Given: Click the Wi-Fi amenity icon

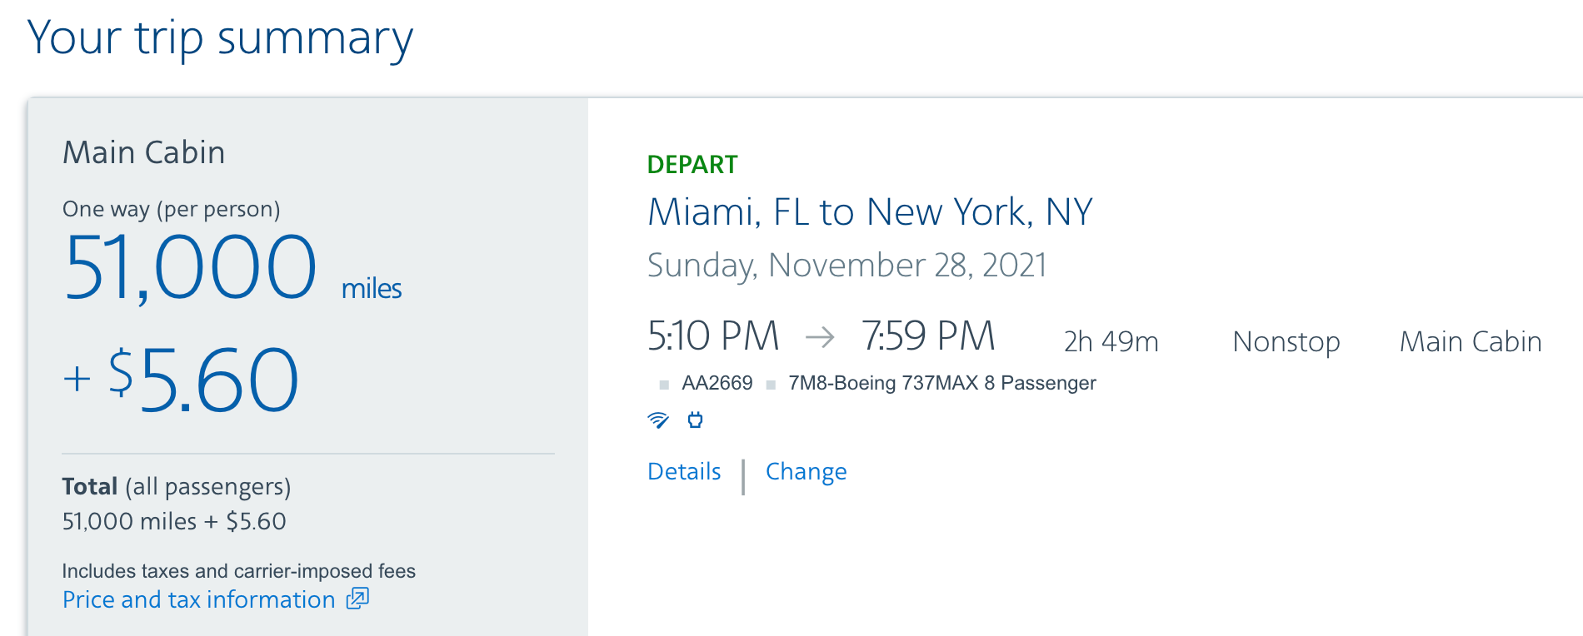Looking at the screenshot, I should click(658, 420).
